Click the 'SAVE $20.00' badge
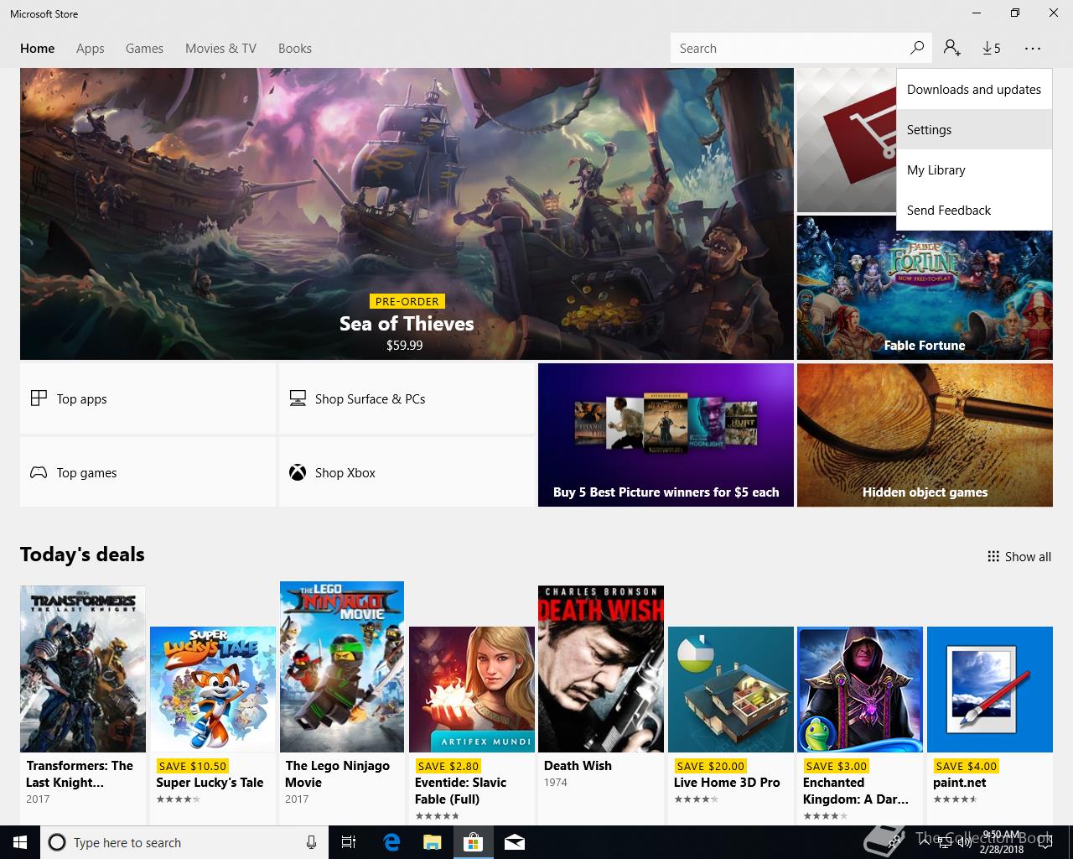 [711, 766]
